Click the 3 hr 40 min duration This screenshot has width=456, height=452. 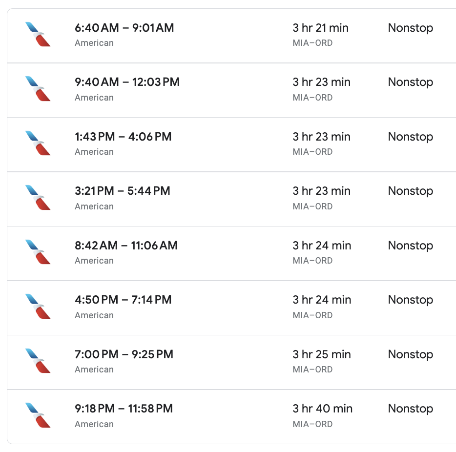[323, 409]
